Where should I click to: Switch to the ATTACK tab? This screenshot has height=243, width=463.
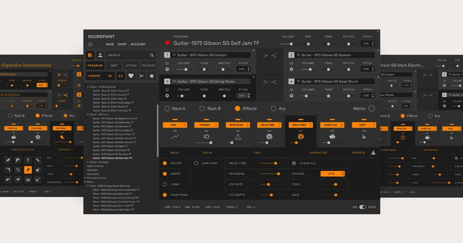pyautogui.click(x=131, y=66)
